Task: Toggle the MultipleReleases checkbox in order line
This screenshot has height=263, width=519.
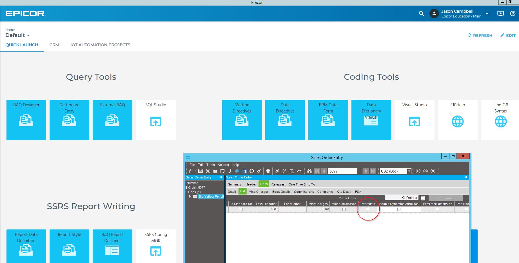Action: point(344,209)
